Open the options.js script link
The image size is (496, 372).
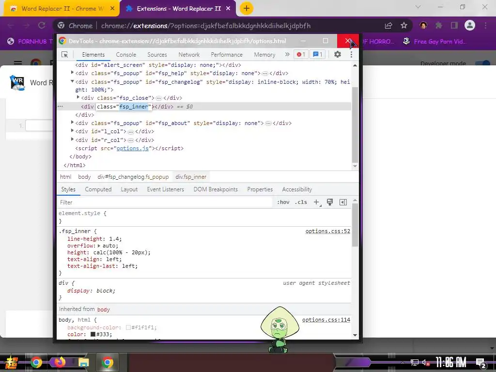pyautogui.click(x=133, y=148)
